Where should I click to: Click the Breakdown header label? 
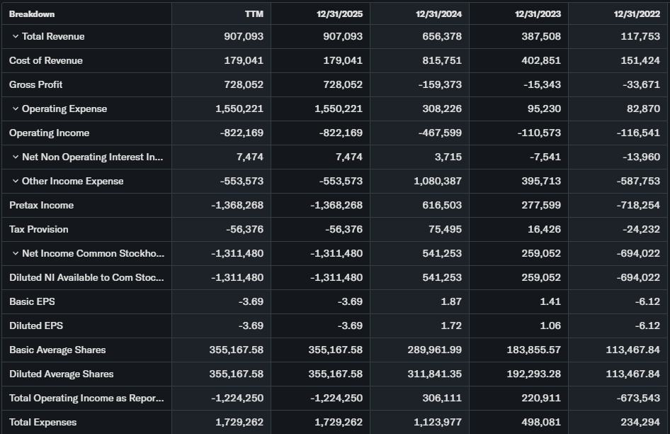click(32, 14)
